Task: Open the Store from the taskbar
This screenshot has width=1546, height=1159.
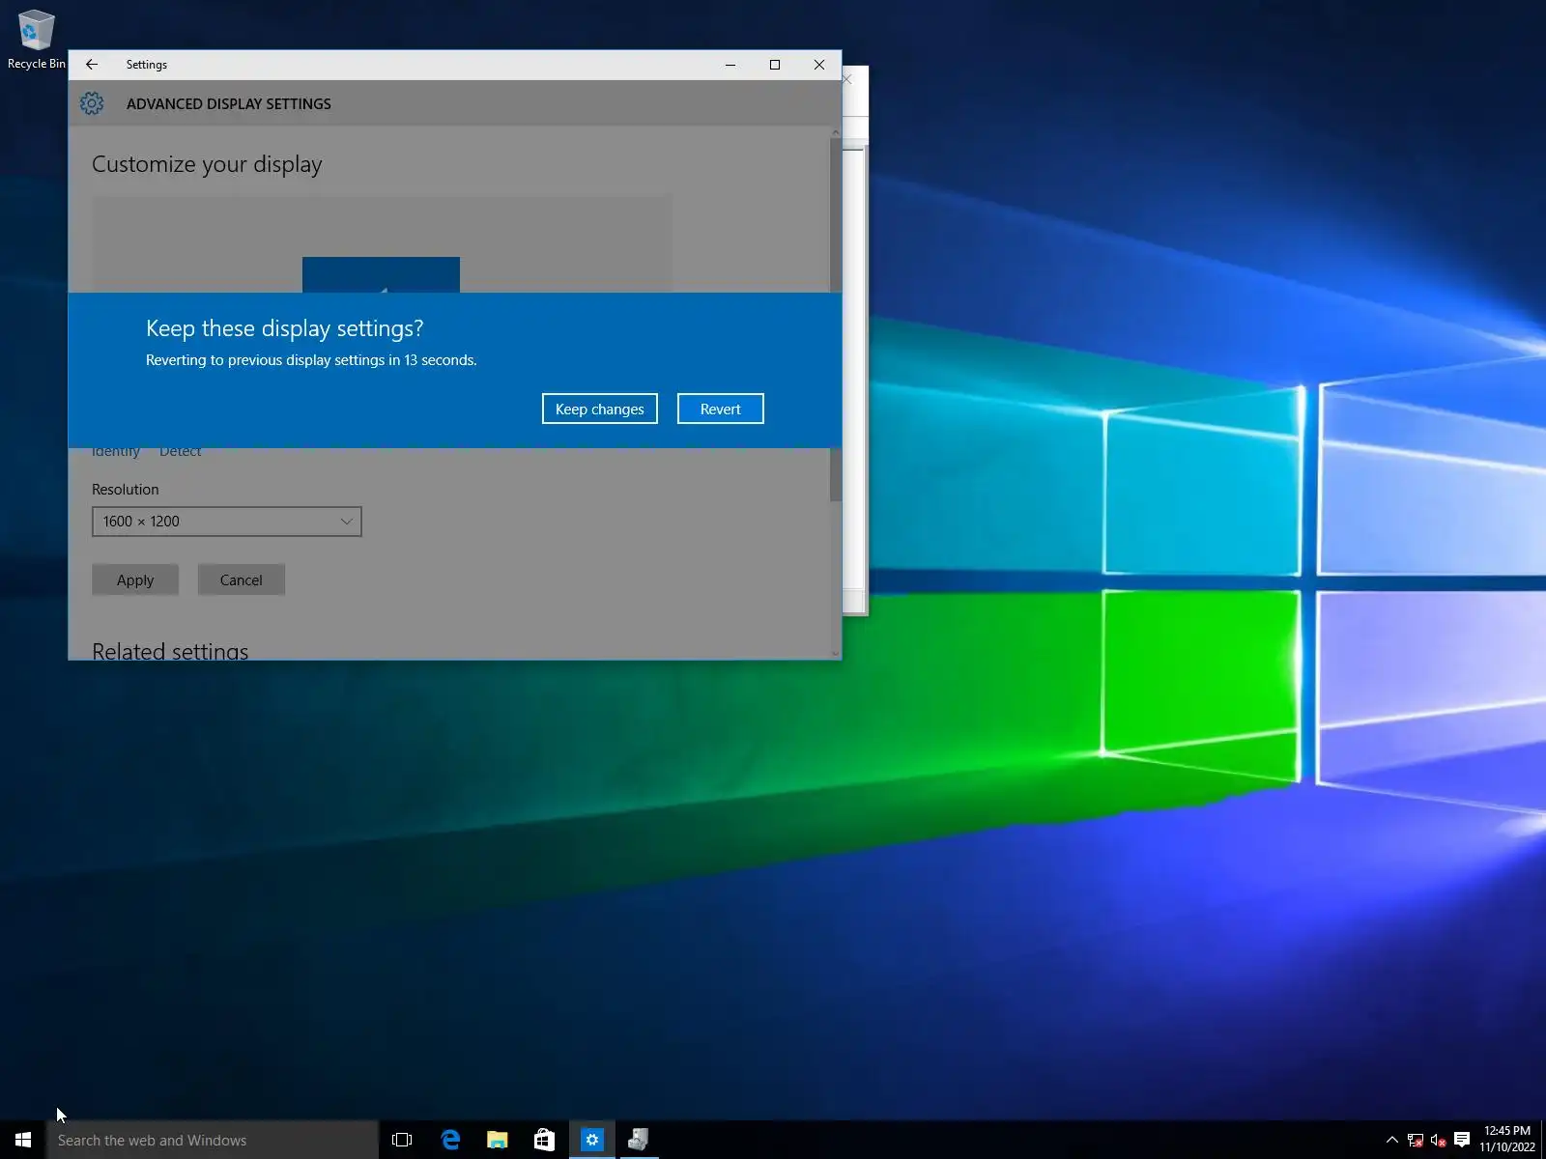Action: pyautogui.click(x=545, y=1140)
